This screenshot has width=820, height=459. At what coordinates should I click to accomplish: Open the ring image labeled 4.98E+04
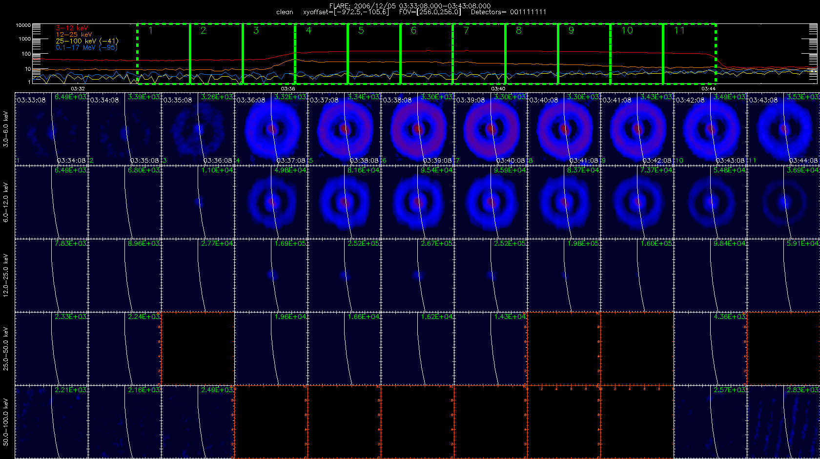271,202
